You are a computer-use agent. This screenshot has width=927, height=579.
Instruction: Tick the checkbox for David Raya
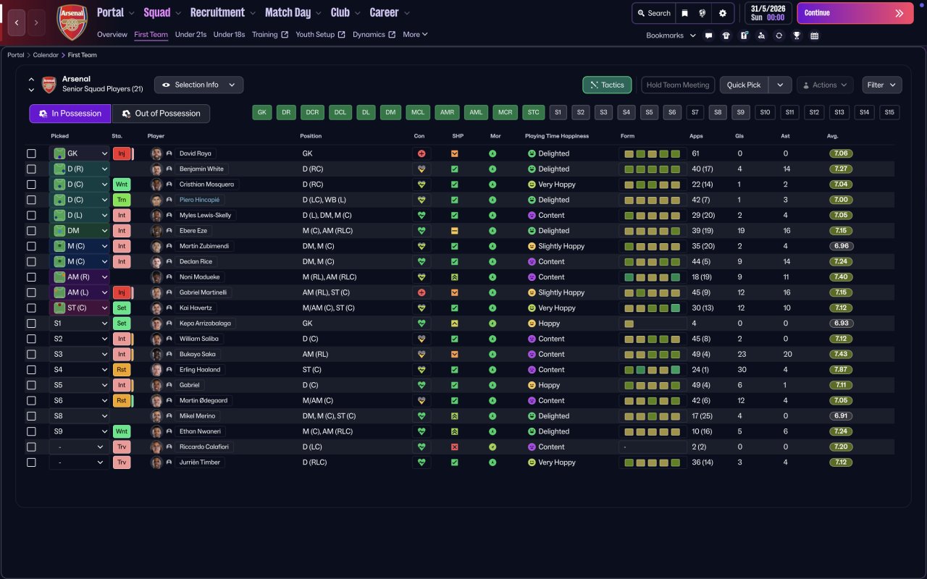[x=31, y=153]
